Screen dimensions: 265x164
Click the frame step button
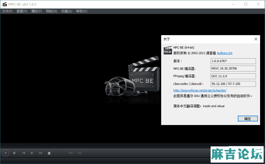pos(41,153)
